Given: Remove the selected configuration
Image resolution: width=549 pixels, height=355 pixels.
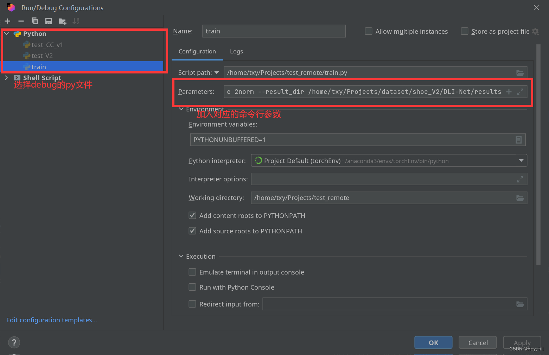Looking at the screenshot, I should click(21, 21).
